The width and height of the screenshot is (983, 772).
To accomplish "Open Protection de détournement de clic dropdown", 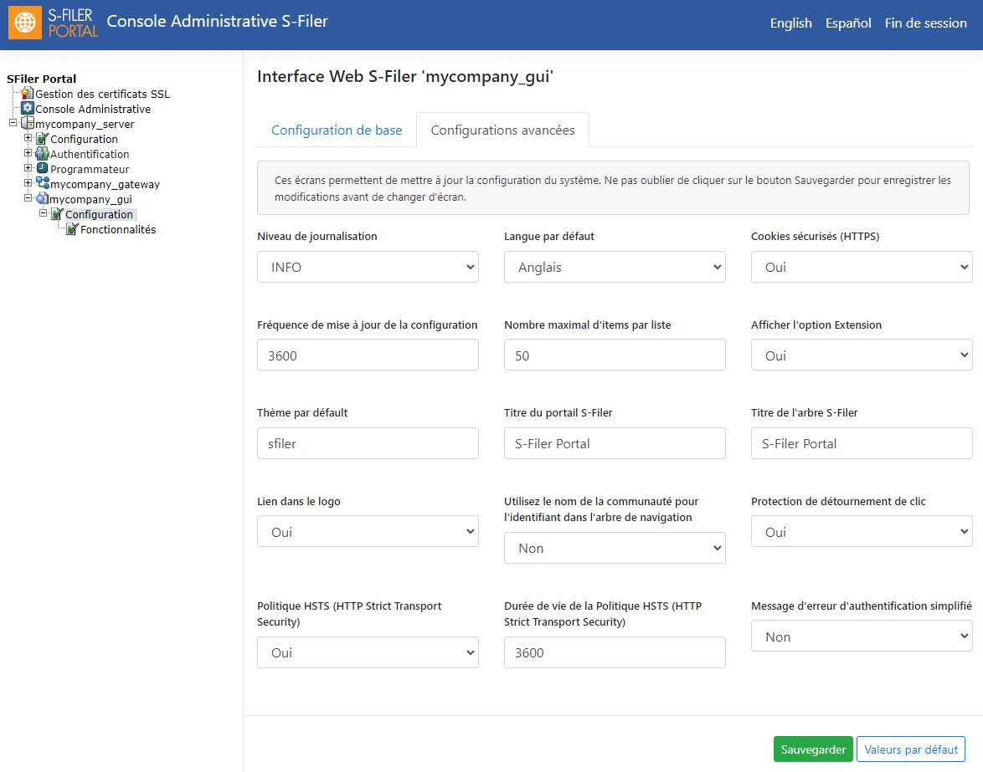I will click(862, 532).
